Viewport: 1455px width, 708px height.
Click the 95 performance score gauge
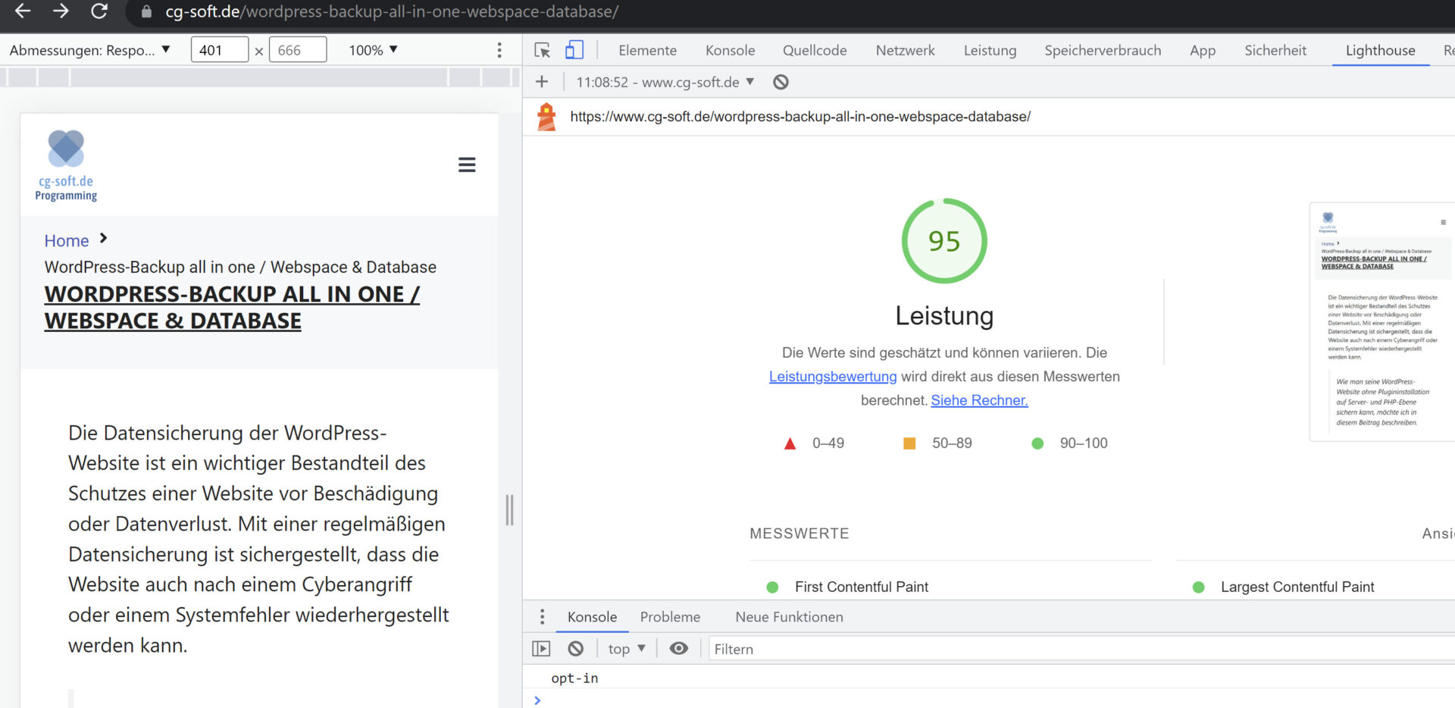coord(944,241)
